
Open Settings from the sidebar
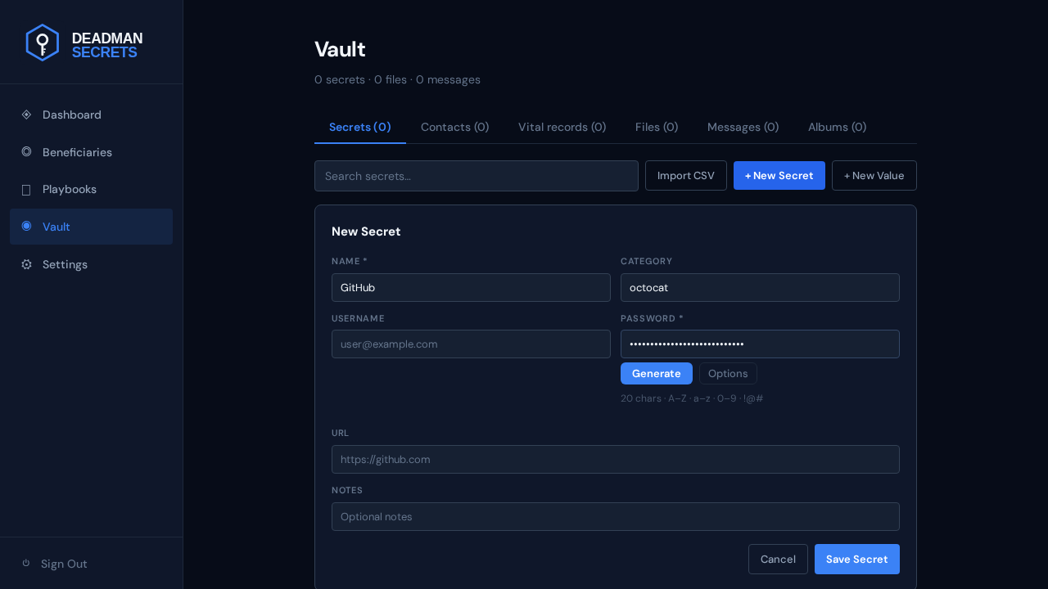91,264
